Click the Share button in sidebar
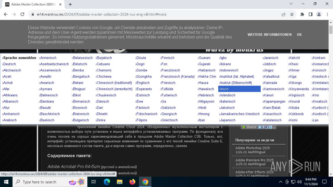 coord(258,127)
